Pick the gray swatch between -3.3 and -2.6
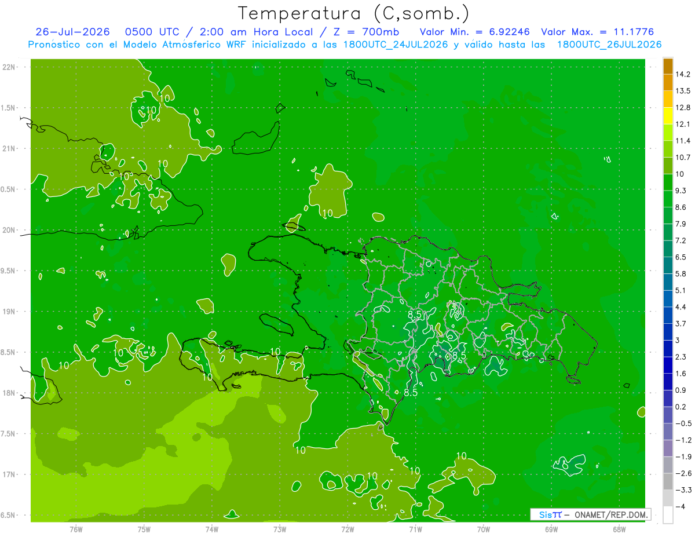 click(668, 482)
